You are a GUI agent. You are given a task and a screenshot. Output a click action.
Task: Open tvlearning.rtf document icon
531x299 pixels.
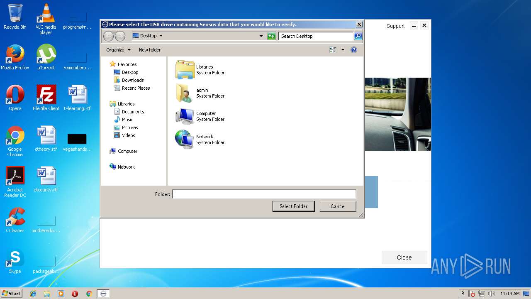[77, 98]
